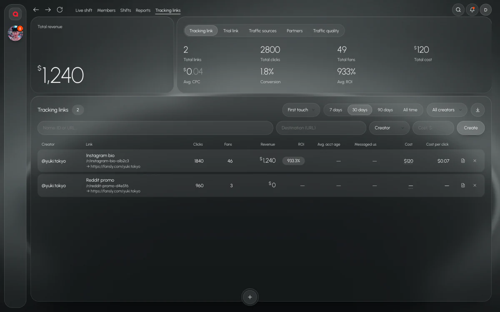Select the All time range

tap(410, 110)
